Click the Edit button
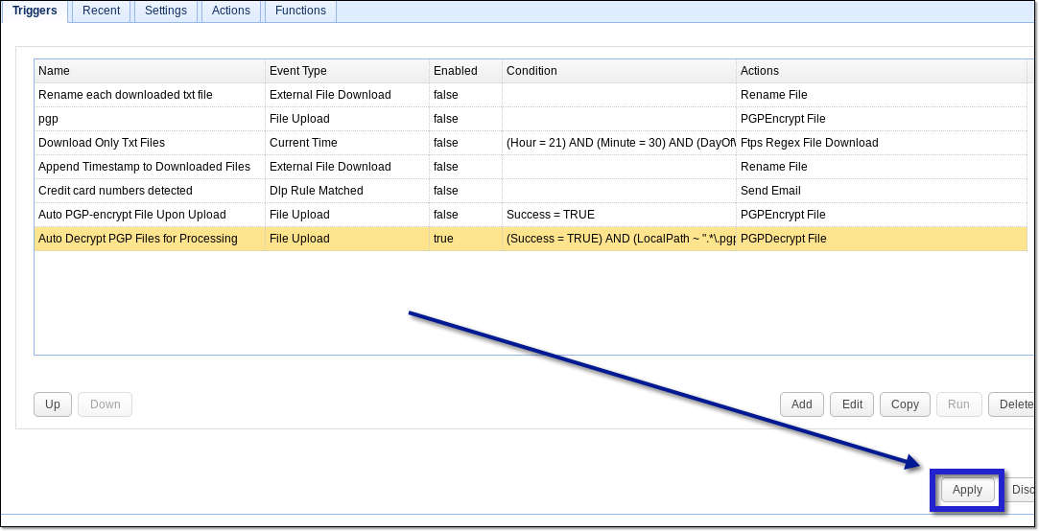The width and height of the screenshot is (1039, 531). 851,404
